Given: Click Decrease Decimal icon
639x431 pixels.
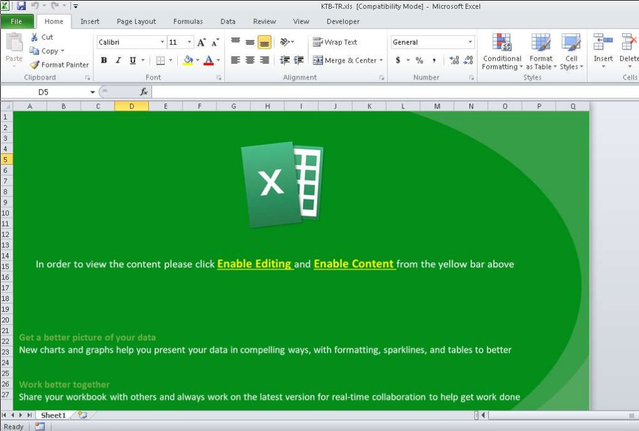Looking at the screenshot, I should coord(469,61).
